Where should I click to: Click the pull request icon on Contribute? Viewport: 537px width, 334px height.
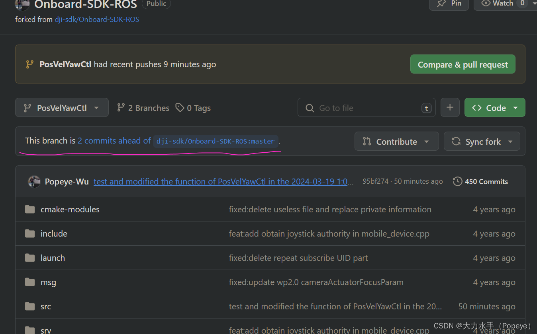367,141
